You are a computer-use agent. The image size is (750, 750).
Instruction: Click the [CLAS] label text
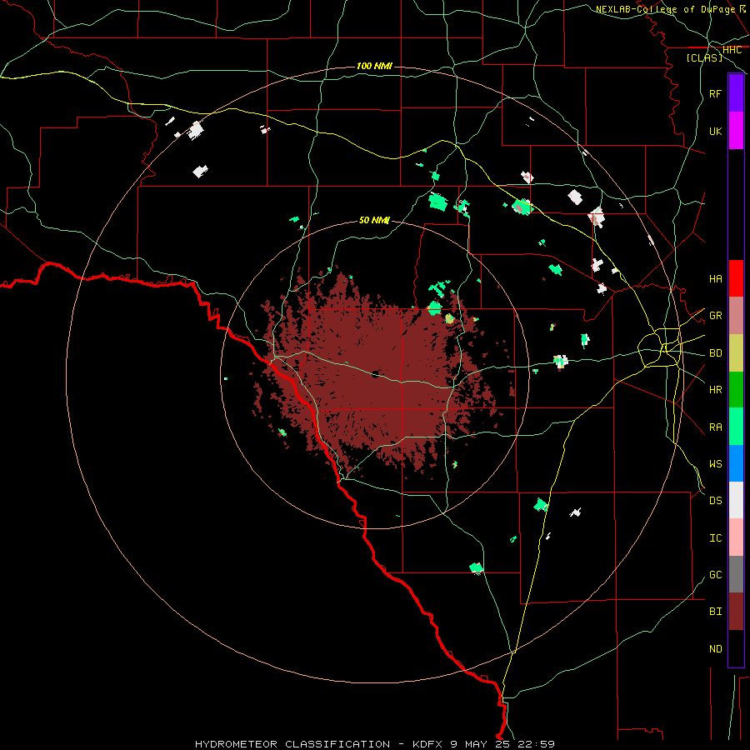pos(704,58)
